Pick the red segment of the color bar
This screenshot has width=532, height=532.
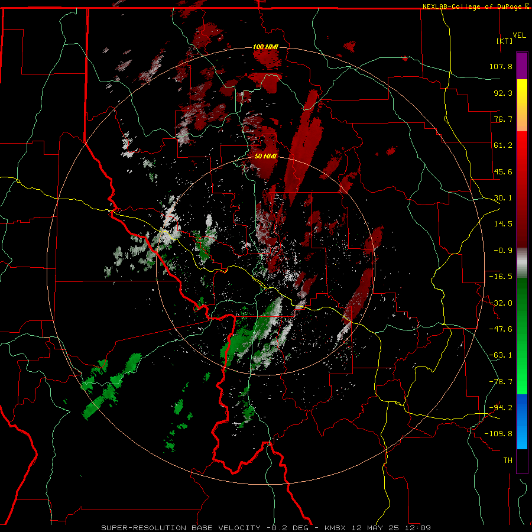pyautogui.click(x=522, y=189)
